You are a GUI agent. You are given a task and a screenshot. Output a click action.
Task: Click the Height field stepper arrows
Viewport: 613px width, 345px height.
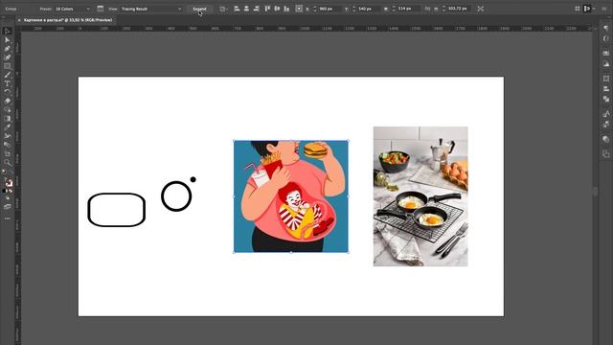tap(443, 9)
